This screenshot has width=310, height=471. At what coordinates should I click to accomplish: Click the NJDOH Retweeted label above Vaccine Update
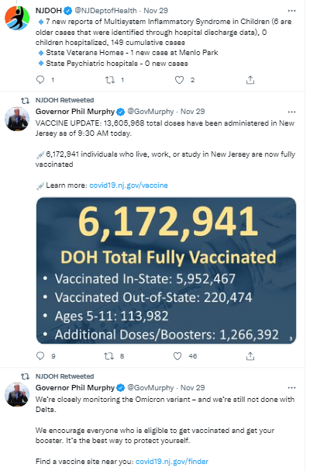tap(64, 100)
